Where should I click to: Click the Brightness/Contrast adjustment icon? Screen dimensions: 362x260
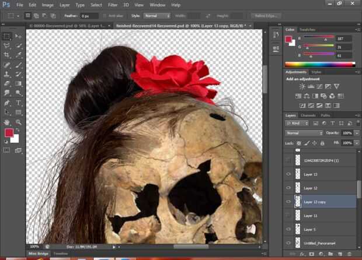pos(302,86)
